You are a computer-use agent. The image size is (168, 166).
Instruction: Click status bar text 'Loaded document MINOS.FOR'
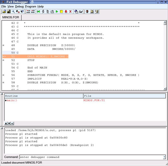(22, 162)
